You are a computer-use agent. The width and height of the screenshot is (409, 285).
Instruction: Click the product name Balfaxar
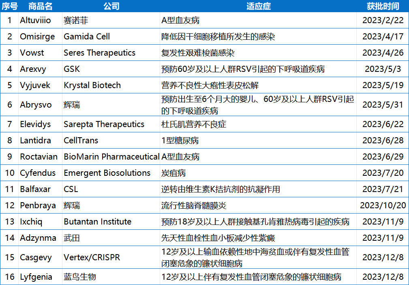coord(36,189)
